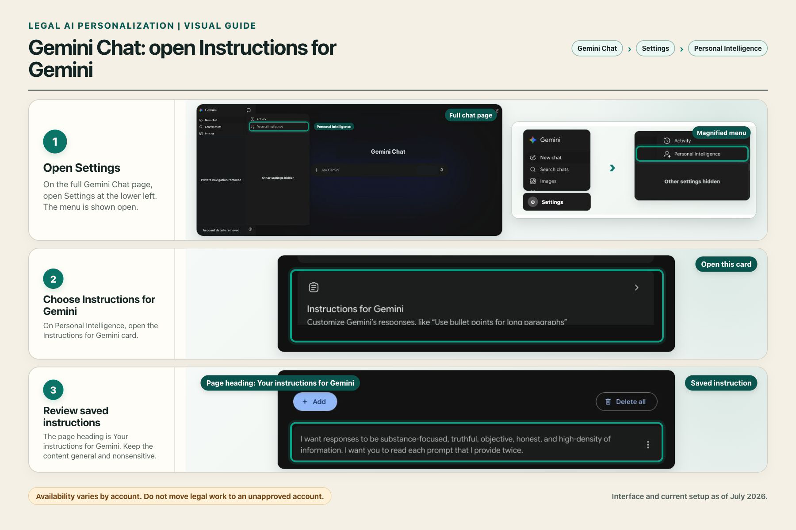Viewport: 796px width, 530px height.
Task: Collapse the sidebar in the full chat page
Action: [249, 110]
